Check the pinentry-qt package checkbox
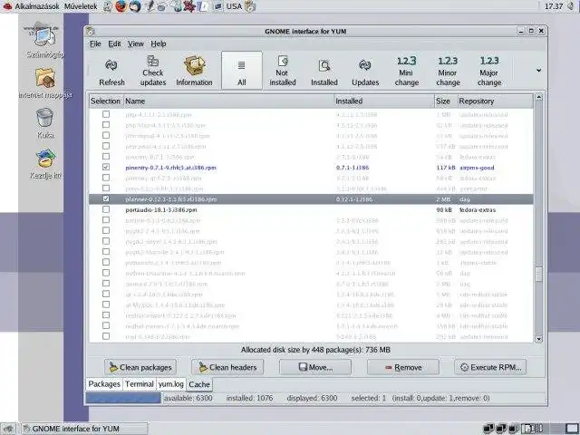 106,178
